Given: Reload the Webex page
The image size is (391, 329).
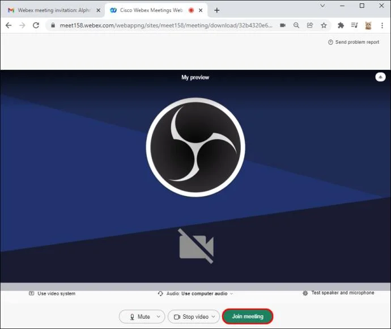Looking at the screenshot, I should click(x=36, y=25).
